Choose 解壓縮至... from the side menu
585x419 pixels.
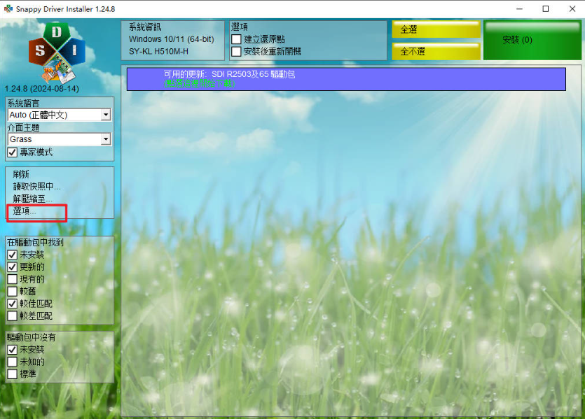click(33, 199)
